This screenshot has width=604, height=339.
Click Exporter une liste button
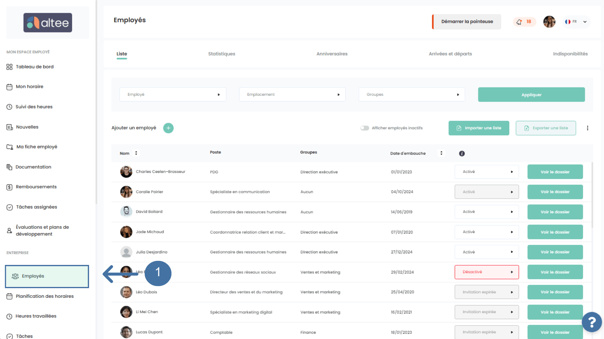[x=546, y=128]
